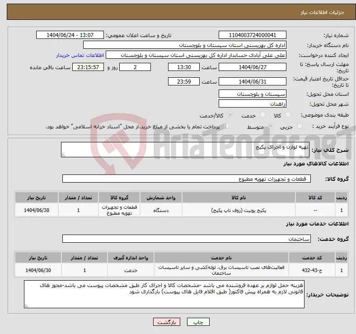The image size is (356, 334).
Task: Click the توضیحات خریدار text area
Action: pos(164,294)
